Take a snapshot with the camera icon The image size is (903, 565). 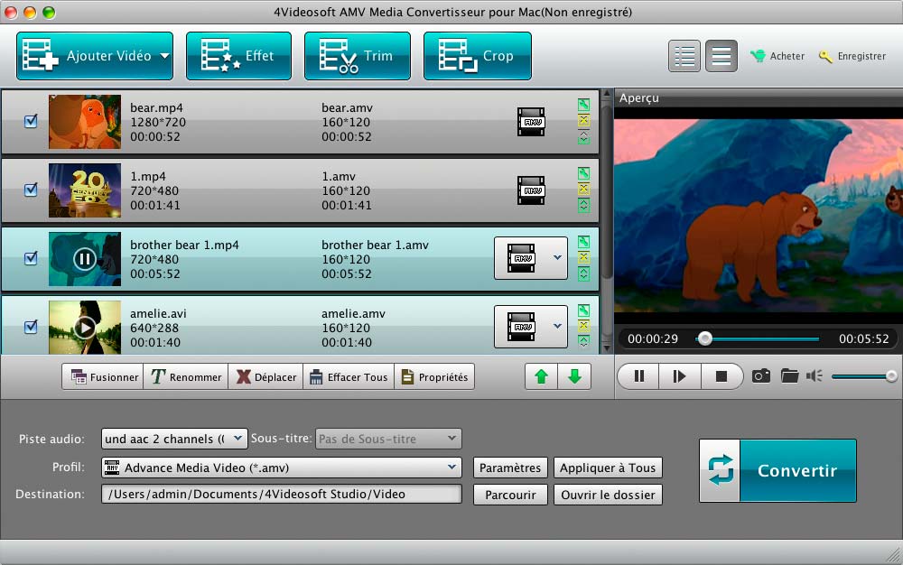pyautogui.click(x=760, y=376)
